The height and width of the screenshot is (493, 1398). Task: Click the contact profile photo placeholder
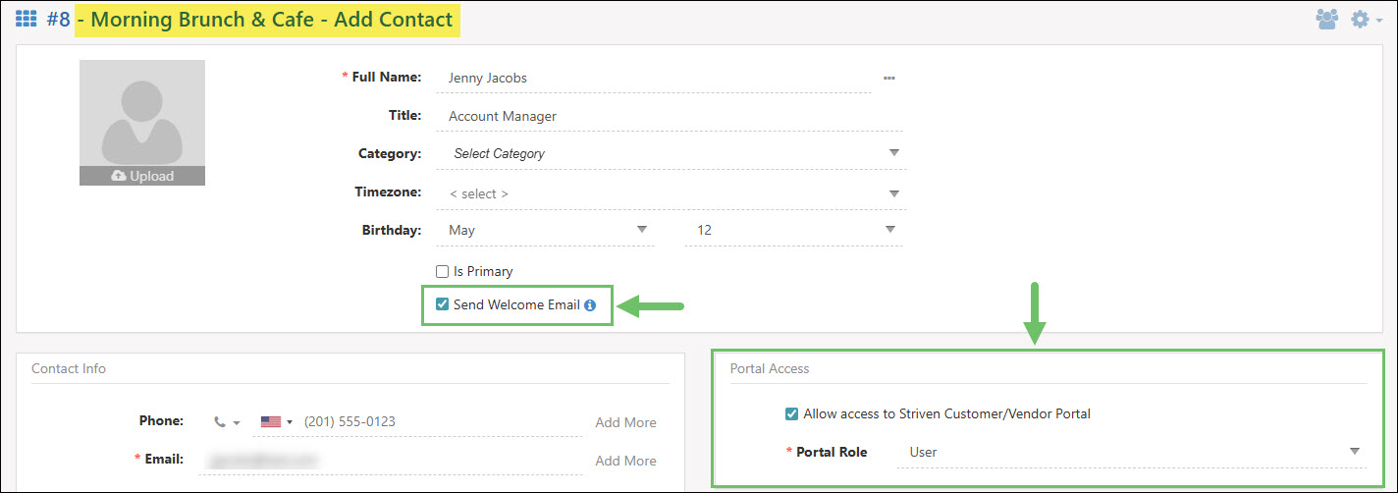pos(142,113)
